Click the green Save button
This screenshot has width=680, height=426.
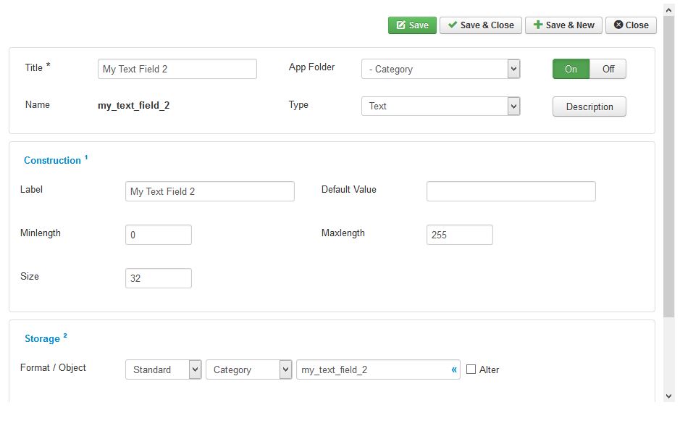(x=412, y=25)
